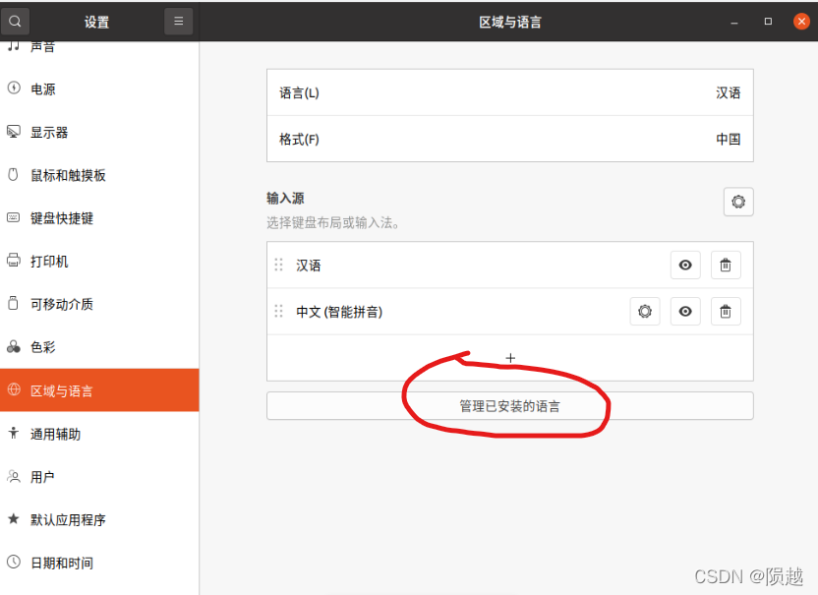The width and height of the screenshot is (818, 595).
Task: Click the 输入源 heading
Action: pos(285,199)
